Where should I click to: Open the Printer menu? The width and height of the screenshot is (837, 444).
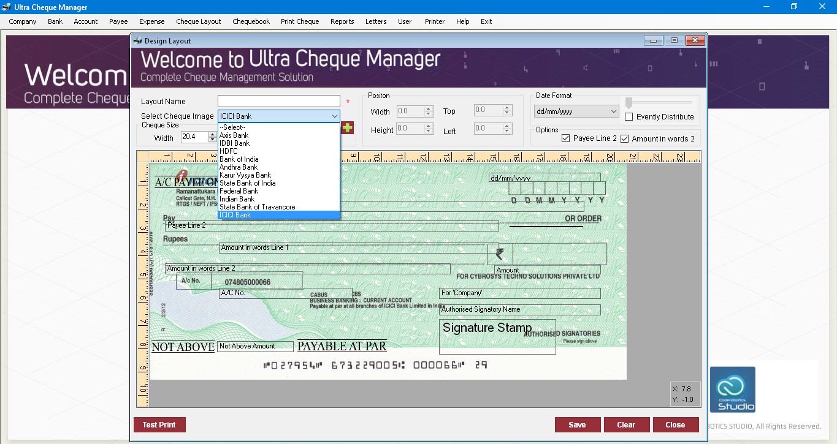[435, 21]
